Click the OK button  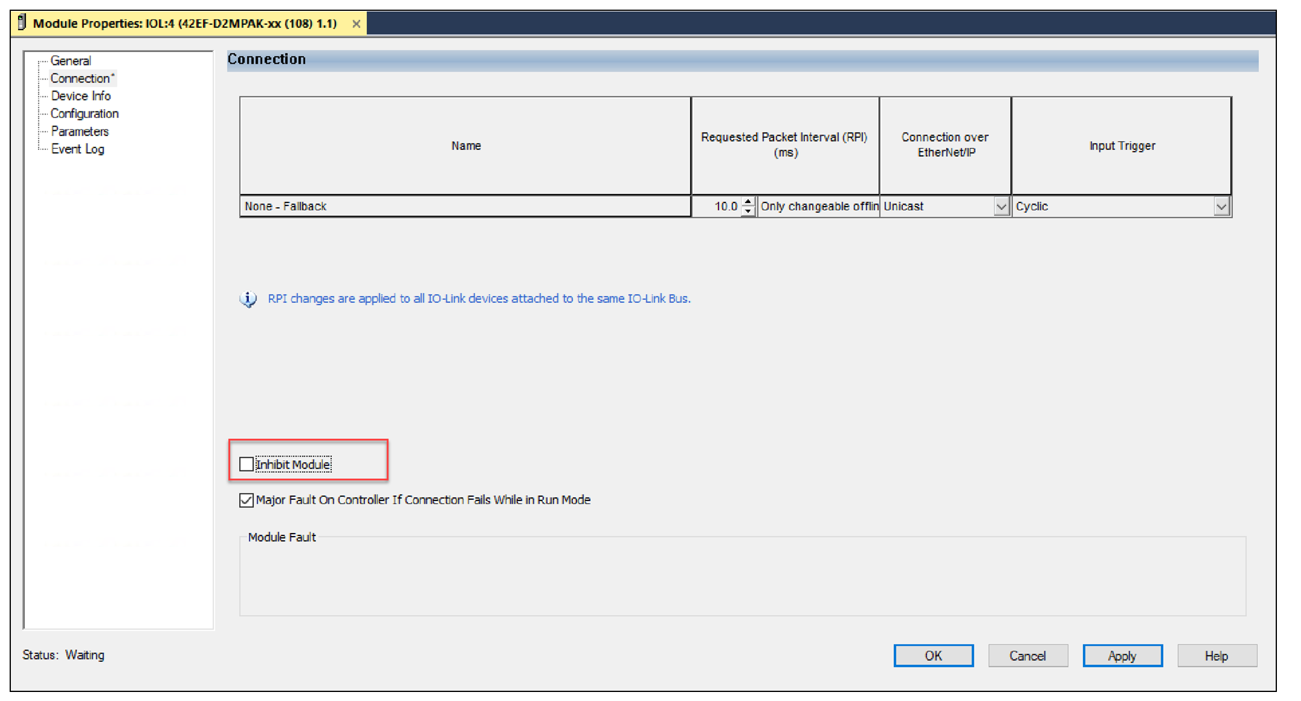pos(933,656)
